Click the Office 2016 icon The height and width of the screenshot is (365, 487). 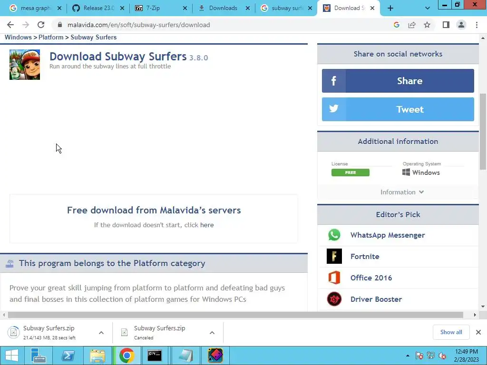(334, 278)
